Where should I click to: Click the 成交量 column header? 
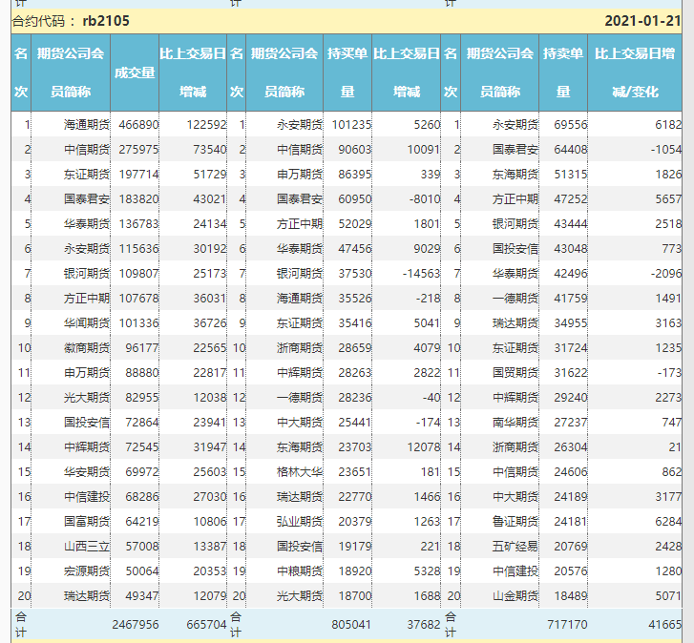[x=135, y=73]
